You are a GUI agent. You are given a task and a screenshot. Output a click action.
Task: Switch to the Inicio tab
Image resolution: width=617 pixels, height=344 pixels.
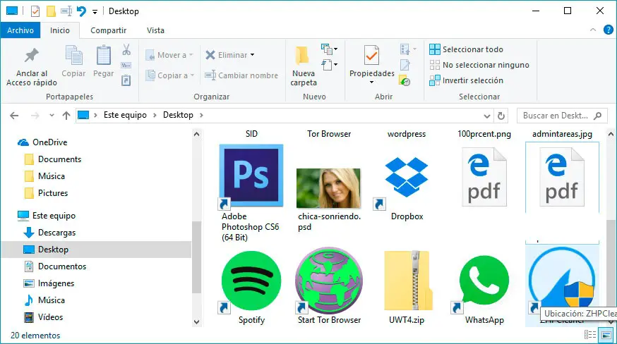click(60, 30)
